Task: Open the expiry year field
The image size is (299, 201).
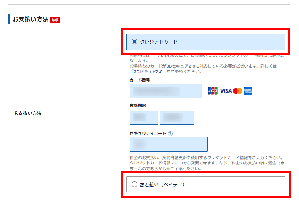Action: [x=177, y=118]
